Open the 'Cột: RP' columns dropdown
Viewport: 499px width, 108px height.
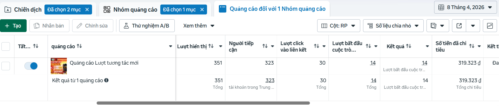point(338,26)
